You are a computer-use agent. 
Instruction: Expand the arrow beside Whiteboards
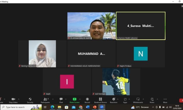coord(143,99)
